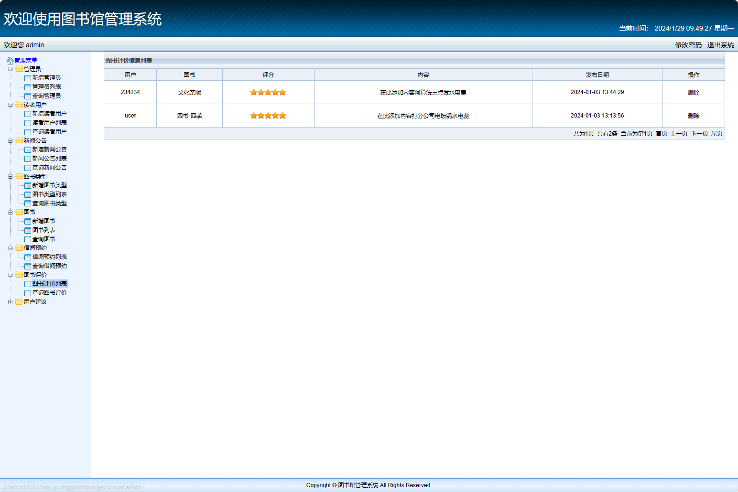Click the page icon beside 图书类型列表
This screenshot has width=738, height=492.
pyautogui.click(x=28, y=194)
